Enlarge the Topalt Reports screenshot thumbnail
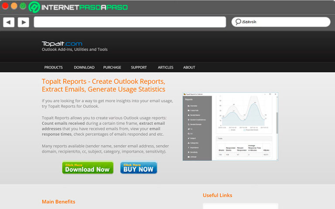 point(230,126)
